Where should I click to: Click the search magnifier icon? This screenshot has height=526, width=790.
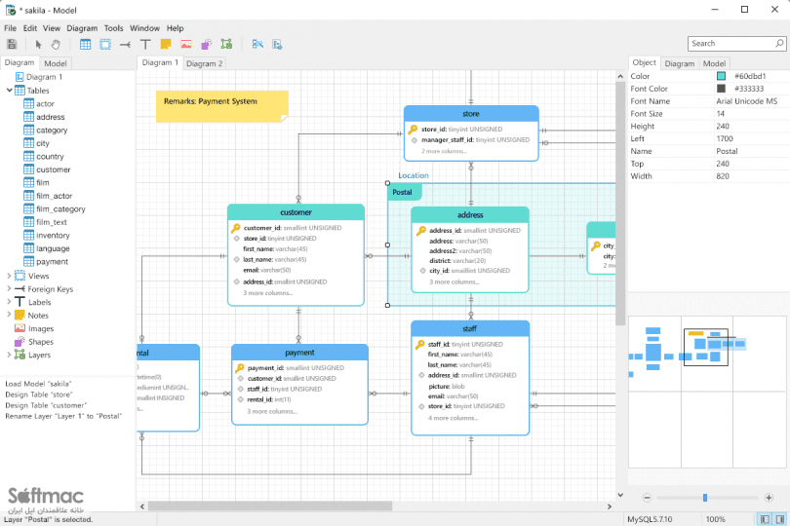[x=779, y=43]
